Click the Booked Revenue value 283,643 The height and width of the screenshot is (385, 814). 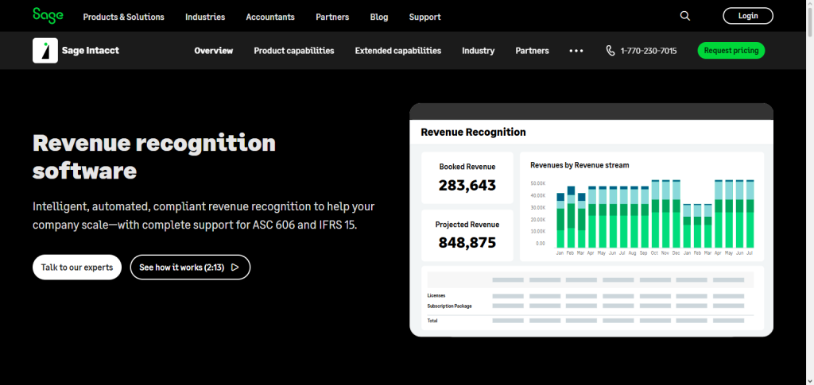click(x=467, y=185)
